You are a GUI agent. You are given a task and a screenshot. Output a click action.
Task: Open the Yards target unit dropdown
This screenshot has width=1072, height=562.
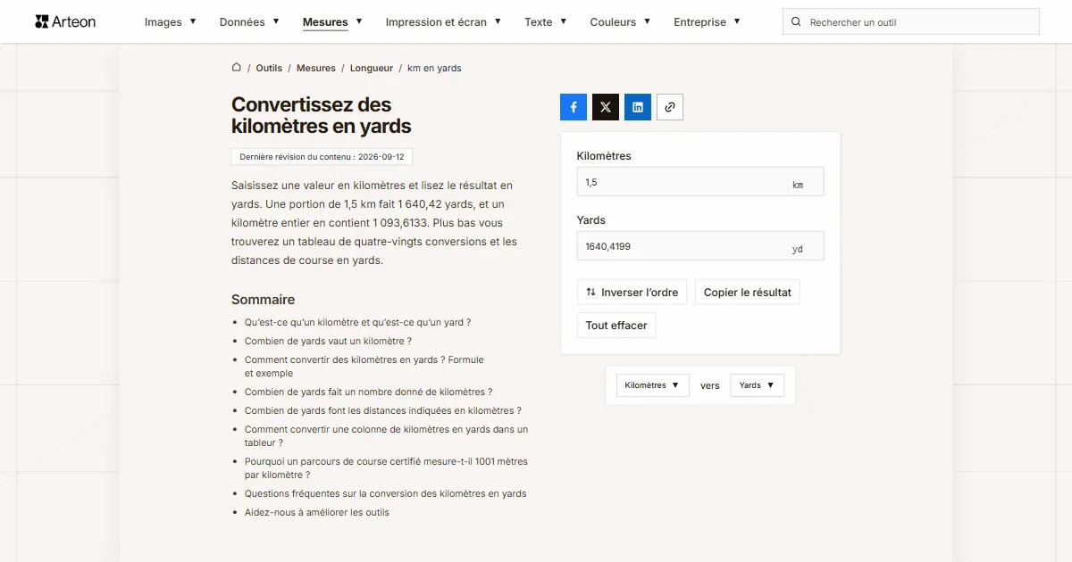point(757,385)
